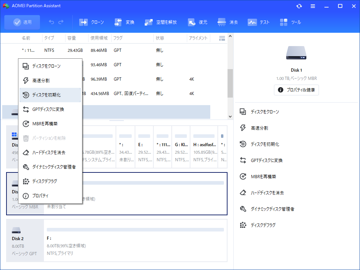360x270 pixels.
Task: Open the 復元 (Recover) tool
Action: (198, 22)
